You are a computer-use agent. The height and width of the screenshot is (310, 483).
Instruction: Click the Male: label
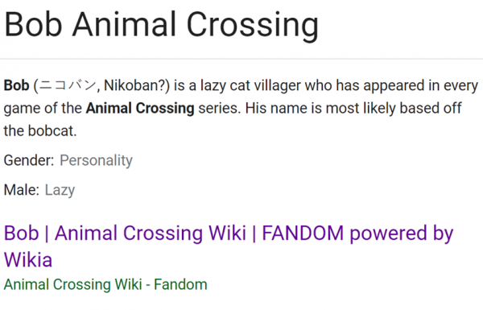22,190
